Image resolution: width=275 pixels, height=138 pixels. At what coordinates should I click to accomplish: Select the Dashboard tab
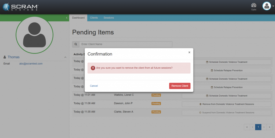pos(78,18)
